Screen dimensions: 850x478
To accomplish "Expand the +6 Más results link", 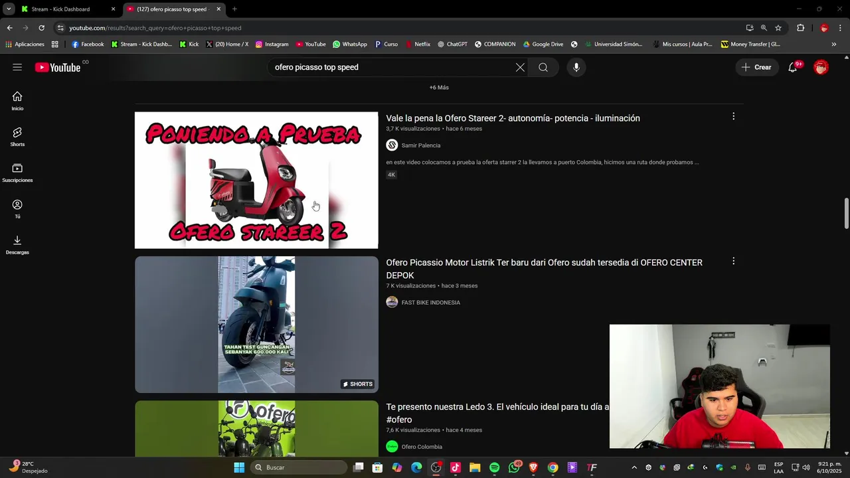I will click(439, 88).
